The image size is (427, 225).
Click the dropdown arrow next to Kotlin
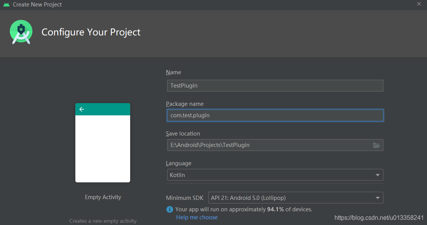378,175
